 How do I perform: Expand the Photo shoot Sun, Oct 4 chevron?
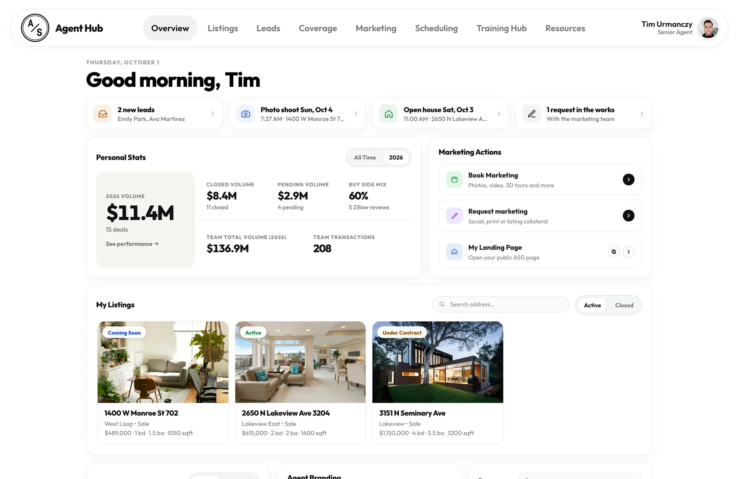coord(356,114)
